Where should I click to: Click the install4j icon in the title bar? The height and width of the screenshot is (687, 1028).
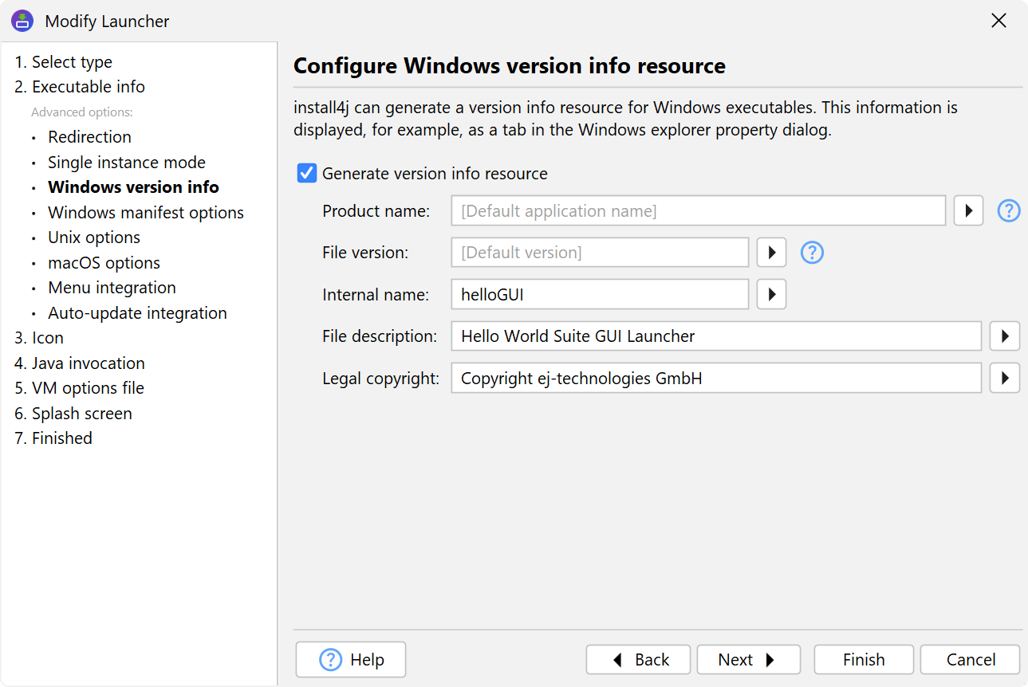tap(22, 22)
